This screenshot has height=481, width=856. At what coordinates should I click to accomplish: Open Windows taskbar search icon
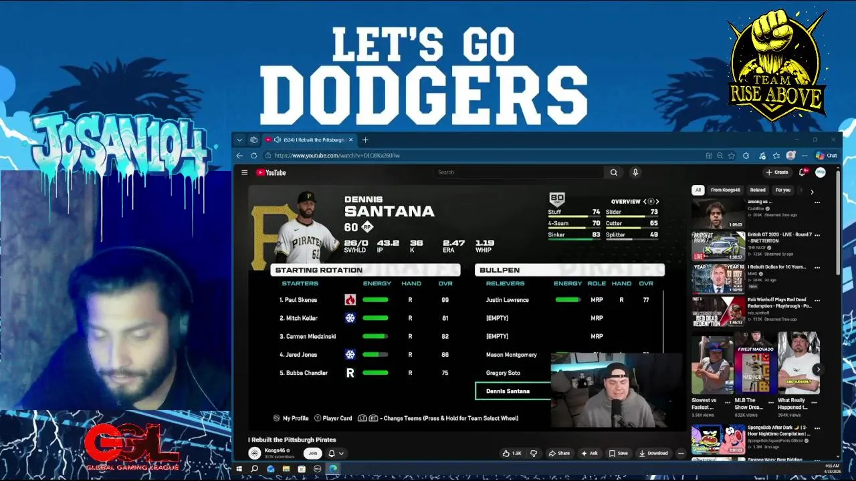[255, 469]
